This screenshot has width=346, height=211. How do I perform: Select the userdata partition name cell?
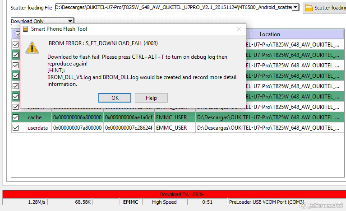39,128
